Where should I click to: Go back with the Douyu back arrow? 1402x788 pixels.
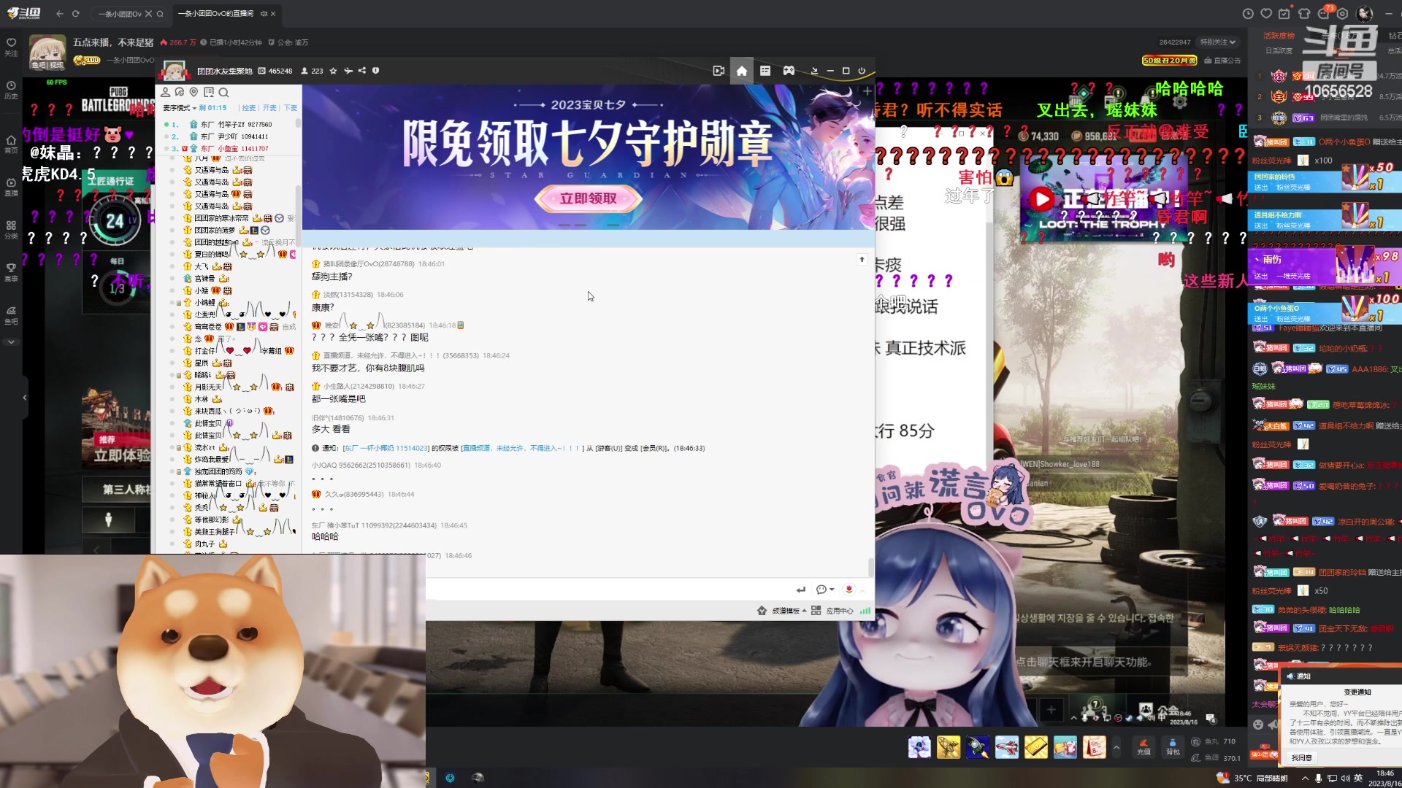[x=60, y=13]
